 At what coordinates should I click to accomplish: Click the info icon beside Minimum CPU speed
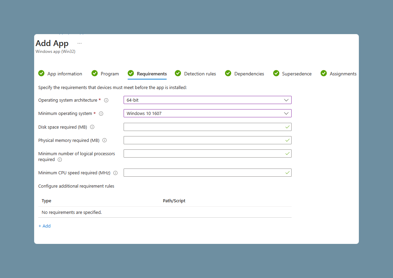click(115, 173)
